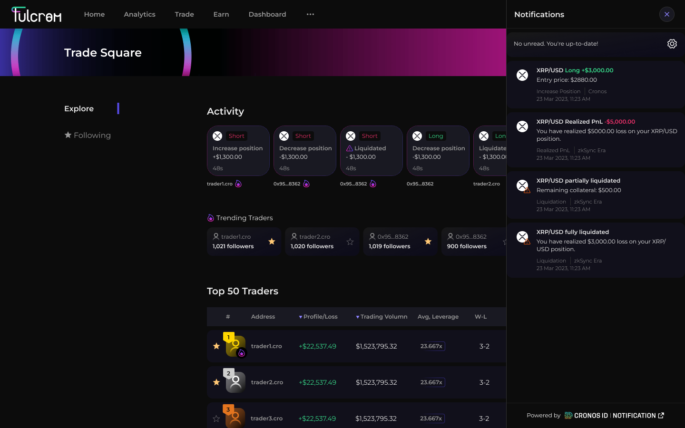Click trader1.cro avatar with gold rank badge
The height and width of the screenshot is (428, 685).
click(235, 346)
